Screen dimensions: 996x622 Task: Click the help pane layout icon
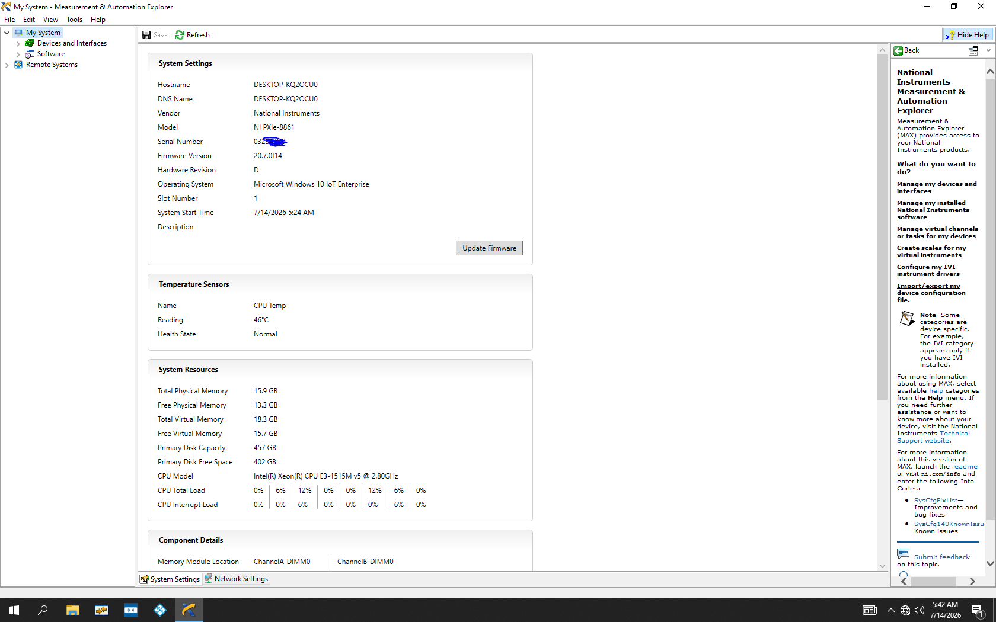coord(973,51)
